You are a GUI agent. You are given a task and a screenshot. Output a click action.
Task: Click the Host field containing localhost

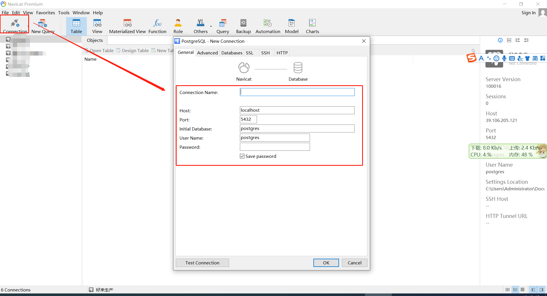(x=297, y=110)
